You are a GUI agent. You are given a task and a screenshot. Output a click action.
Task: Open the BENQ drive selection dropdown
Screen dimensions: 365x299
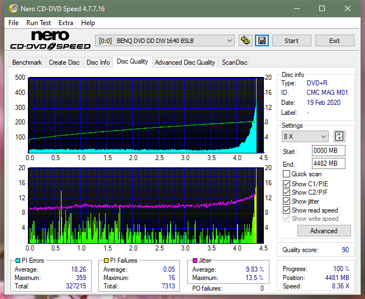pyautogui.click(x=164, y=41)
